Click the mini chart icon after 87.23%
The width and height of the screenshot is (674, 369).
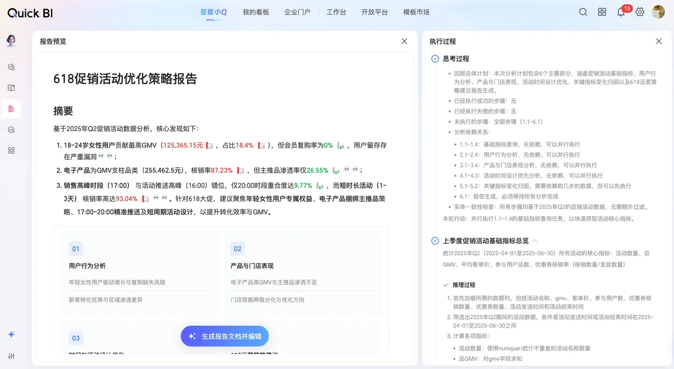[241, 170]
